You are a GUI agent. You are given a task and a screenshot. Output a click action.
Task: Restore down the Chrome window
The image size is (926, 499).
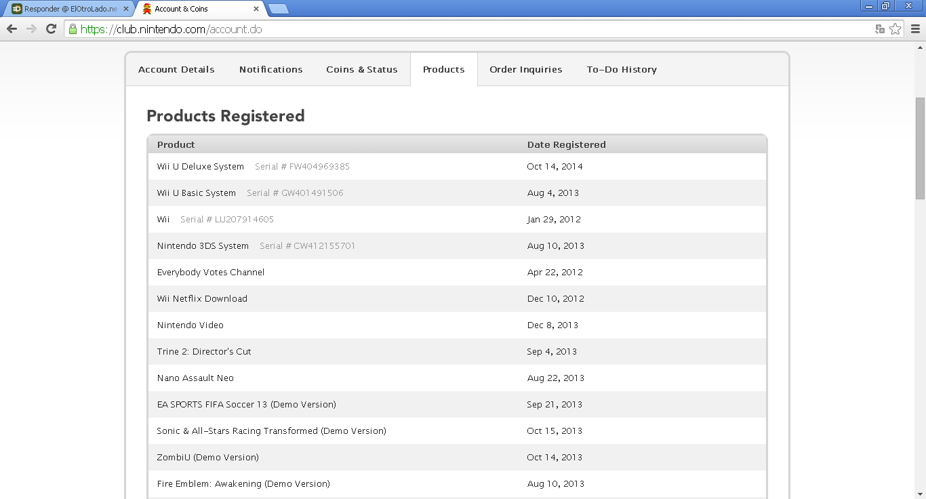pos(885,5)
